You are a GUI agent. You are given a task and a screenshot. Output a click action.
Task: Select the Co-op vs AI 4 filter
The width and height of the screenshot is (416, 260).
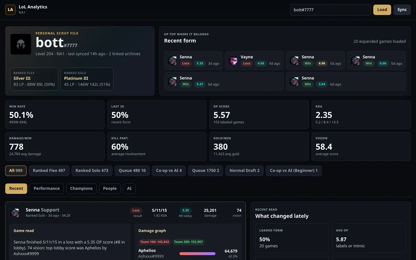169,171
